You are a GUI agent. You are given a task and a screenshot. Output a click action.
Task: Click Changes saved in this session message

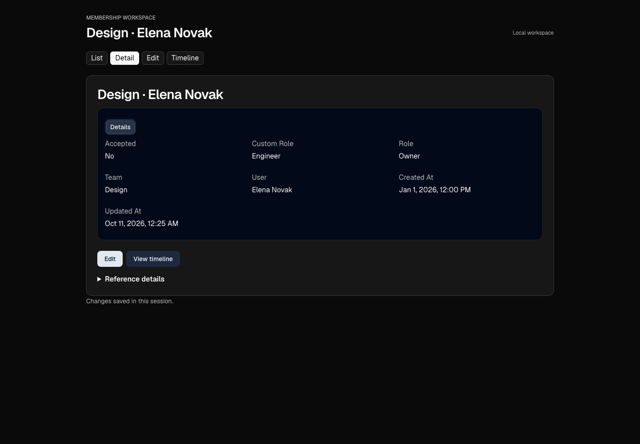coord(130,301)
